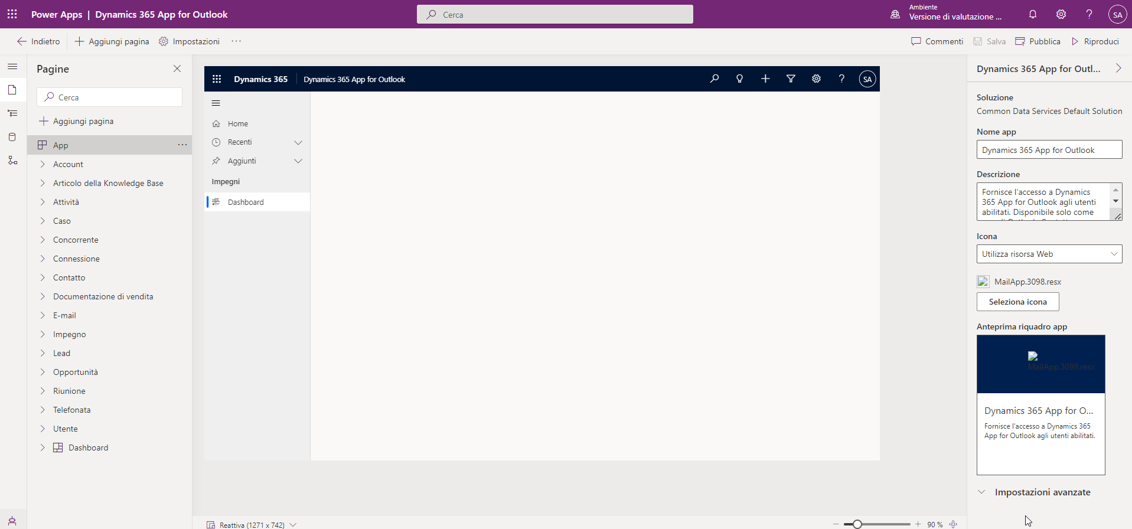The image size is (1132, 529).
Task: Expand the Dashboard tree item in Pagine
Action: pyautogui.click(x=43, y=448)
